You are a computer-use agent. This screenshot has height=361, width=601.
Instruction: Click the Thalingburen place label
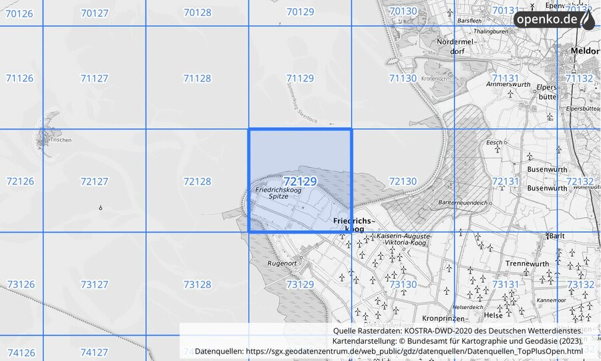pyautogui.click(x=491, y=31)
